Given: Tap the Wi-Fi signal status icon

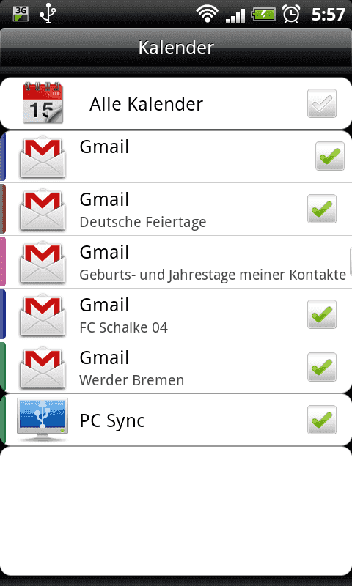Looking at the screenshot, I should [x=208, y=14].
